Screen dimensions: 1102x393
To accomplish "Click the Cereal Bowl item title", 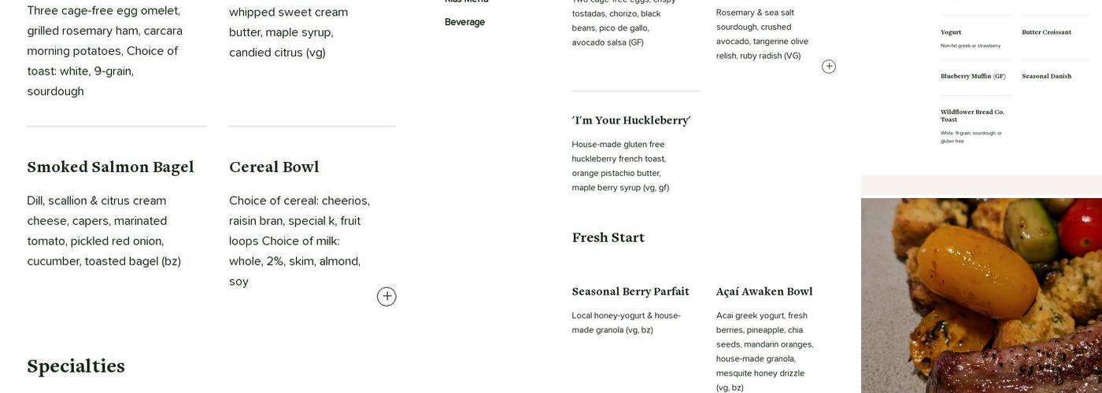I will point(274,167).
